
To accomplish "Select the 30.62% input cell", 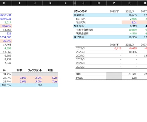I will click(6, 26).
